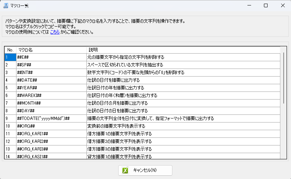
Task: Select the ##E## macro name cell
Action: pyautogui.click(x=51, y=57)
